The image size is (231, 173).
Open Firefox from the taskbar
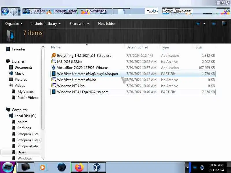(79, 167)
